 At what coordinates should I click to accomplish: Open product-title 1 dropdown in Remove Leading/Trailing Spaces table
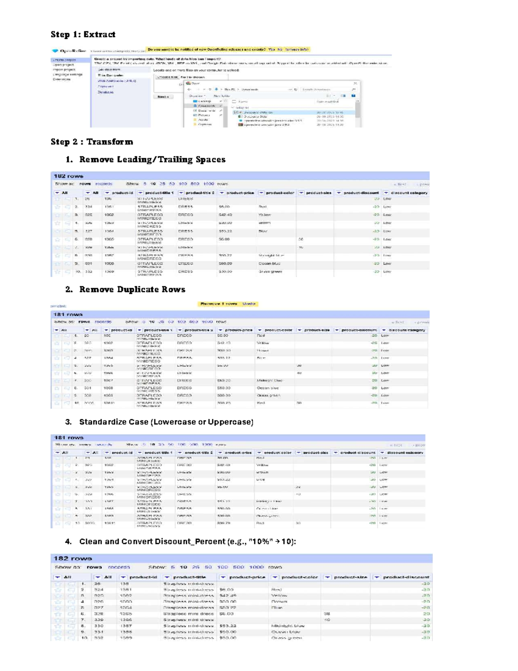pyautogui.click(x=140, y=193)
